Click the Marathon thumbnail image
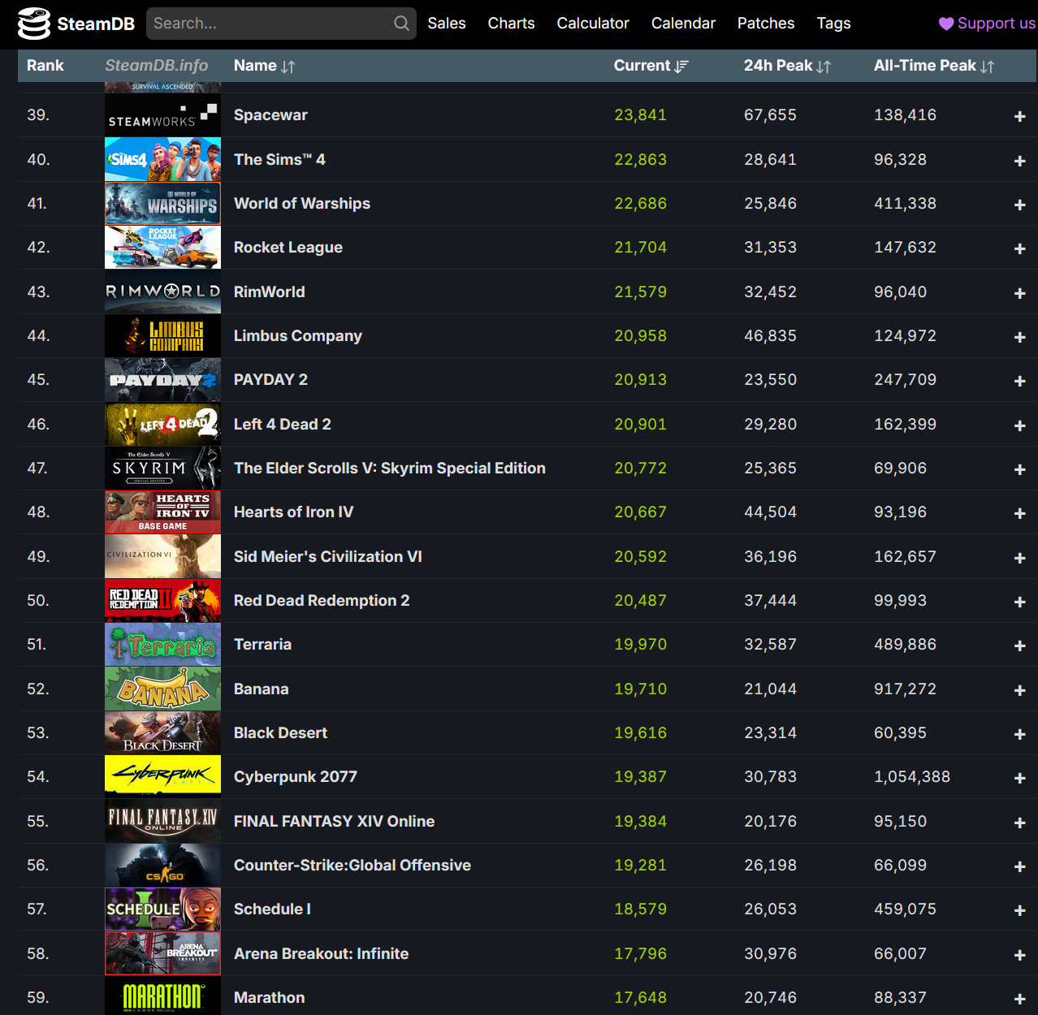This screenshot has height=1015, width=1038. [162, 996]
